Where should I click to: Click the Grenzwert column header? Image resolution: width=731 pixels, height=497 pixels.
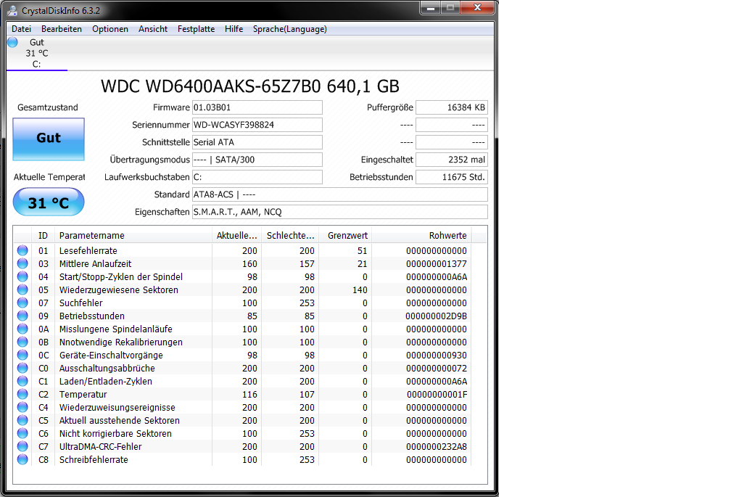pyautogui.click(x=345, y=236)
